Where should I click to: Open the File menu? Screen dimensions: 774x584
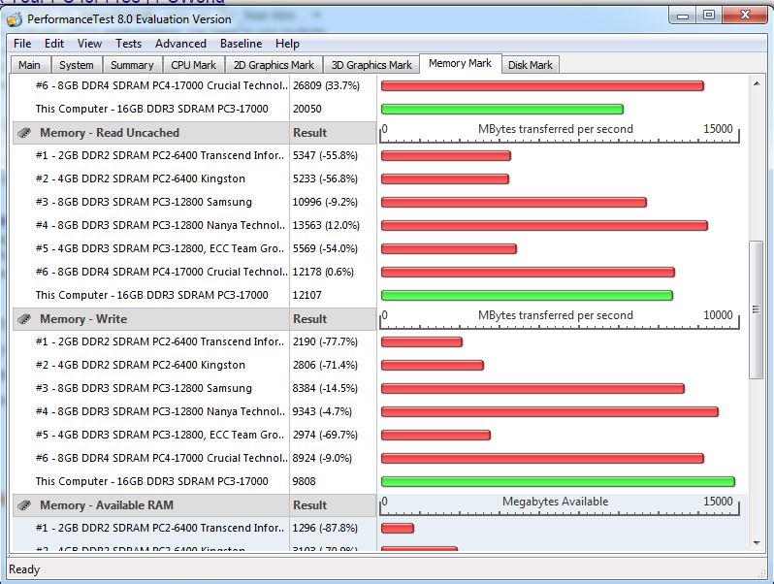click(22, 44)
